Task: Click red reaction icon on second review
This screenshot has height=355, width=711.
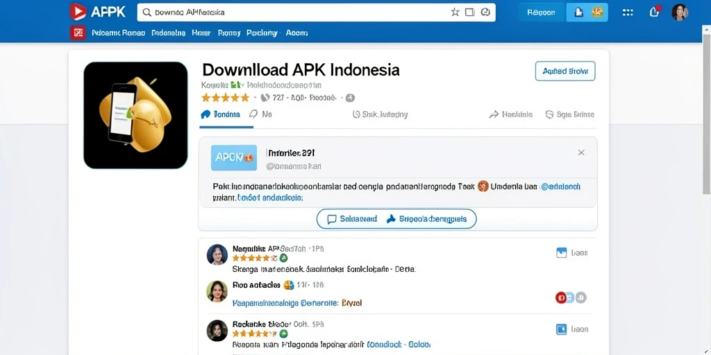Action: (561, 297)
